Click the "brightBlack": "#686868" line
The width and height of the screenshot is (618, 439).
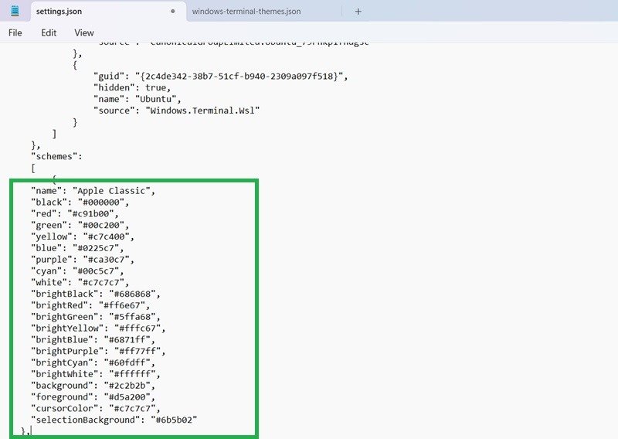[96, 294]
